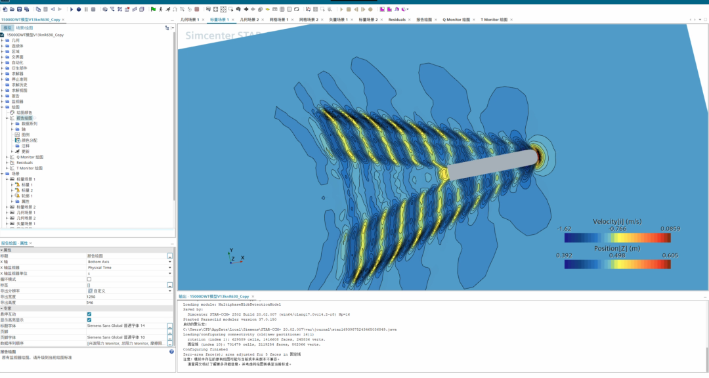Click the Position[Z] color legend bar
The width and height of the screenshot is (709, 378).
[617, 264]
